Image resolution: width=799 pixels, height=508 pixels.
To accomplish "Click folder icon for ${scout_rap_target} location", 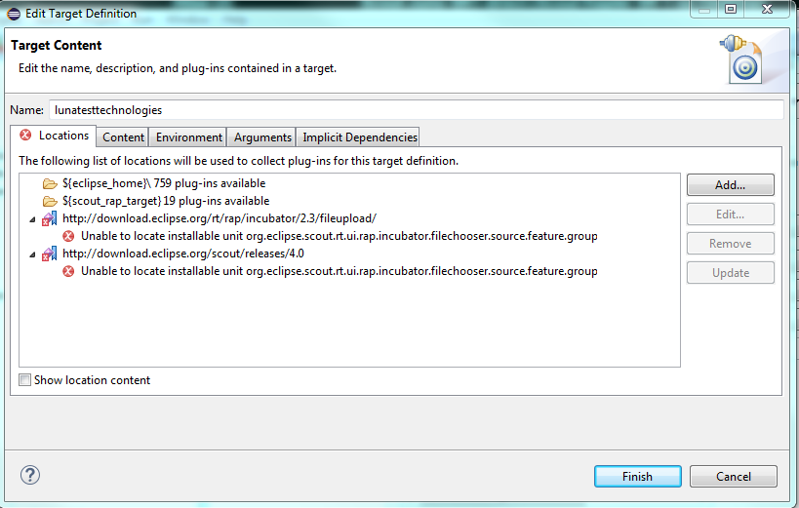I will (x=50, y=201).
